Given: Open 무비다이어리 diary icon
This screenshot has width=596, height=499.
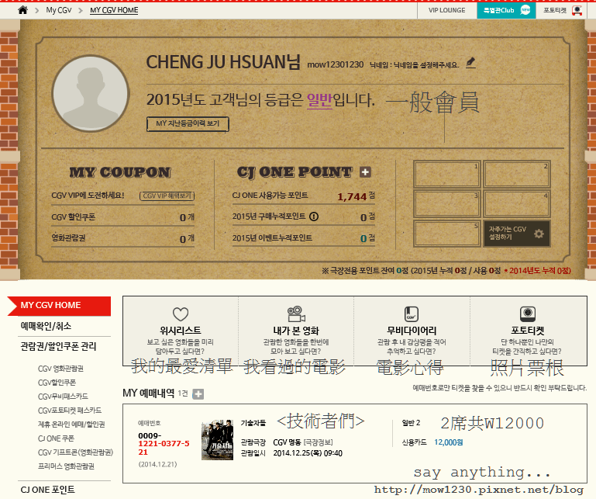Looking at the screenshot, I should [412, 314].
